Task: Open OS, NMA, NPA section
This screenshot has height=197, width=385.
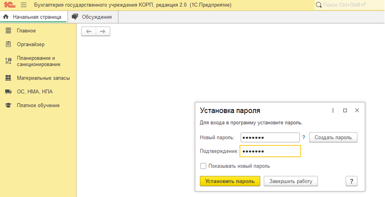Action: 35,92
